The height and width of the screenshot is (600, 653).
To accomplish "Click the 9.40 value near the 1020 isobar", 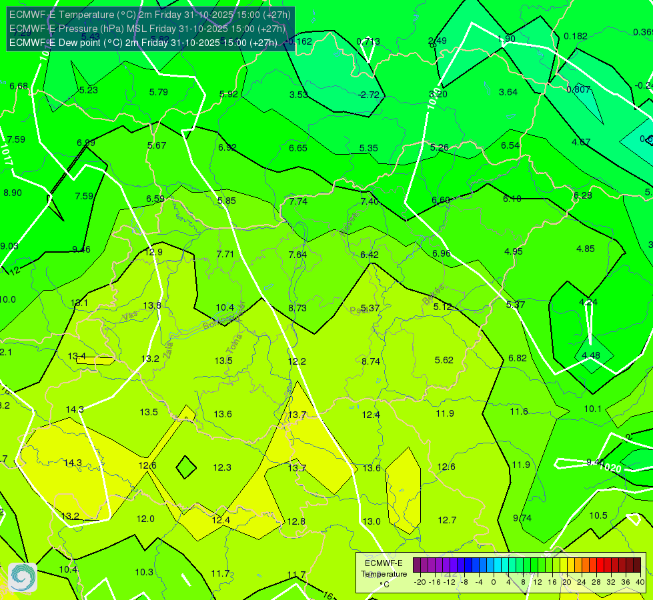I will point(596,462).
